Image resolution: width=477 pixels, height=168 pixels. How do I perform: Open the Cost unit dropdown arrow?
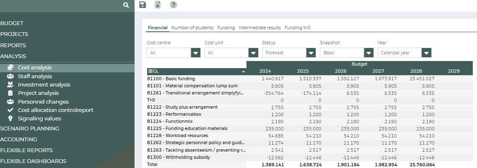253,53
